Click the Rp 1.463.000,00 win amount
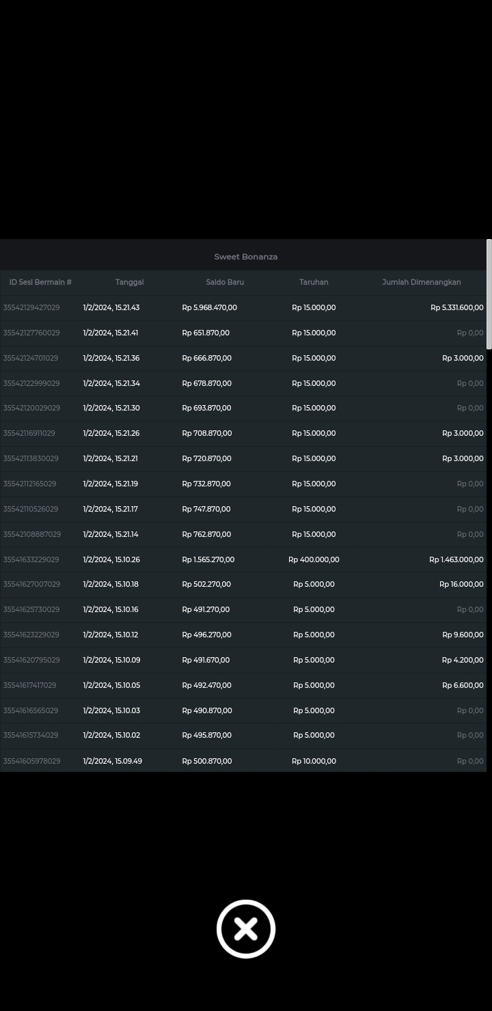 coord(456,559)
